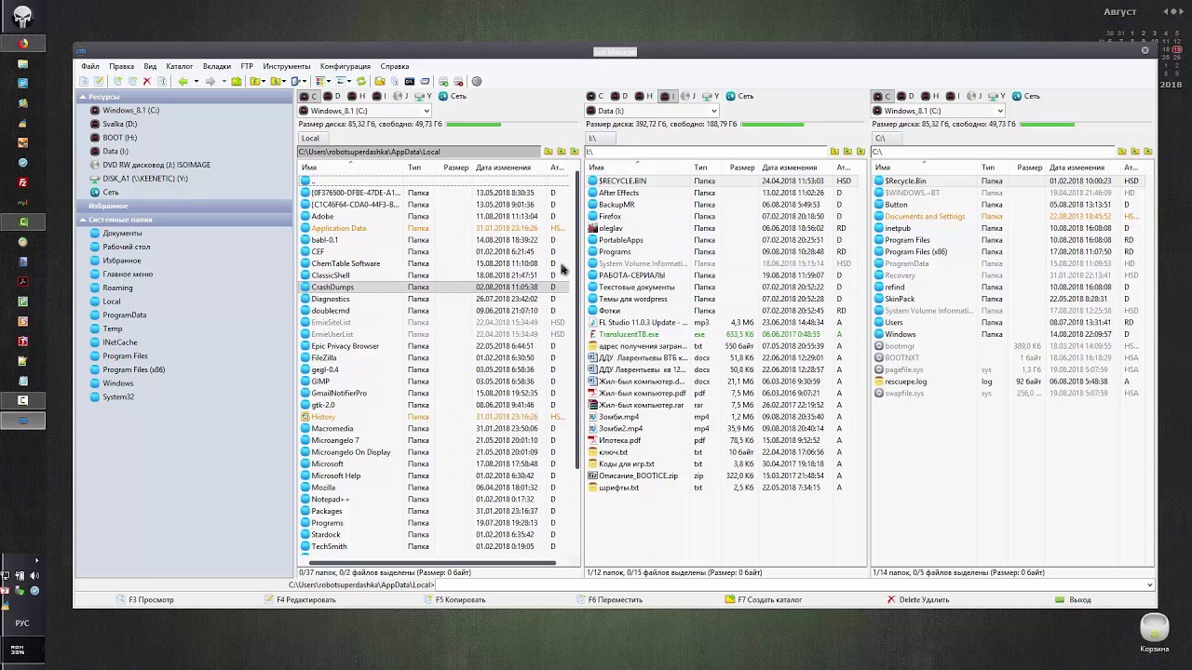Switch the middle panel to drive Y
Viewport: 1192px width, 670px height.
click(x=711, y=96)
